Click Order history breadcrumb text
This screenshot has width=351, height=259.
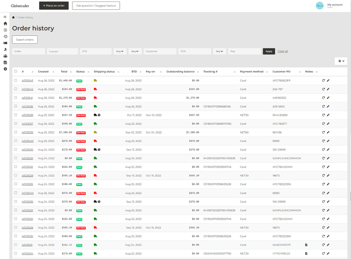[x=26, y=18]
